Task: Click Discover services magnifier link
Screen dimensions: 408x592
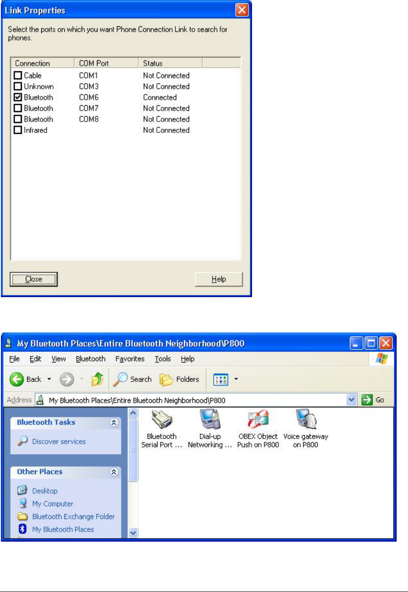Action: point(51,441)
